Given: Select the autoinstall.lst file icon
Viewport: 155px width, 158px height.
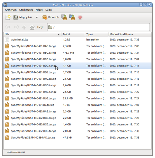Looking at the screenshot, I should click(x=7, y=39).
